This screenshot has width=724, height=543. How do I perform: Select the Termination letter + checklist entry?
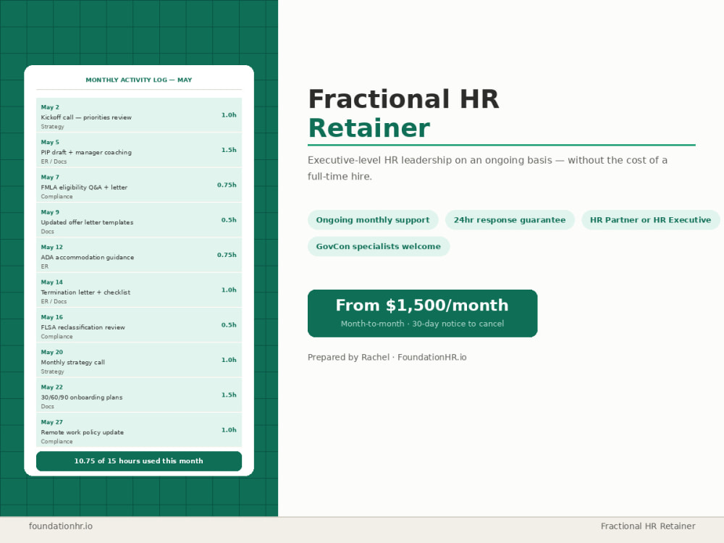[139, 290]
